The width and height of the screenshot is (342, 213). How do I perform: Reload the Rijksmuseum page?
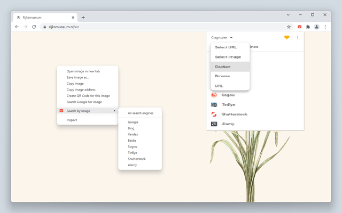click(34, 27)
